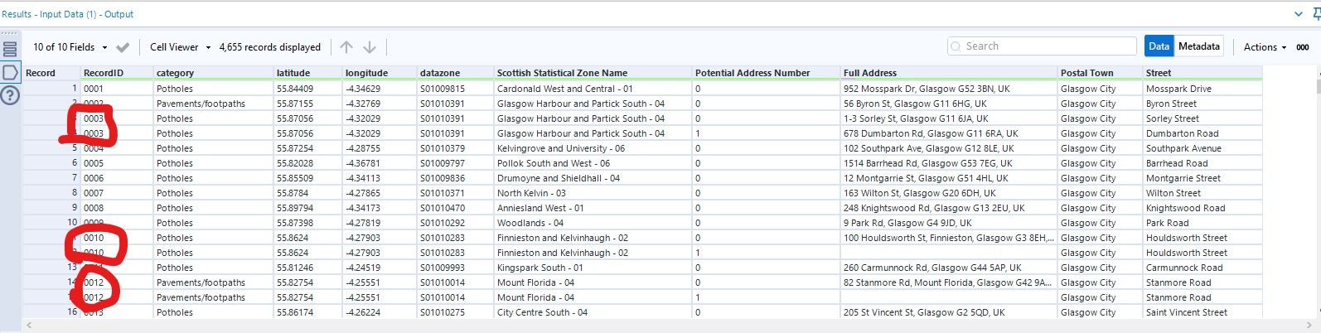Select the output anchor icon in sidebar
The width and height of the screenshot is (1321, 333).
[10, 73]
